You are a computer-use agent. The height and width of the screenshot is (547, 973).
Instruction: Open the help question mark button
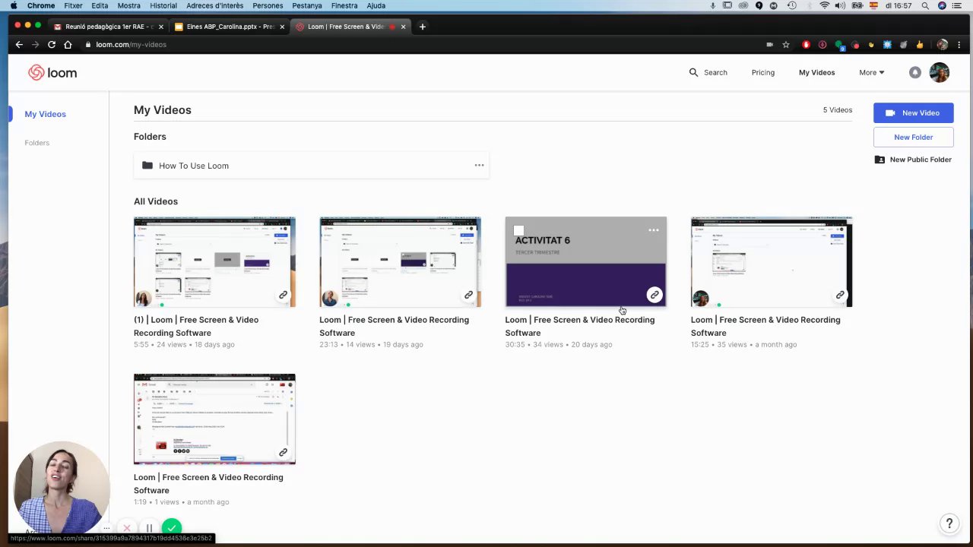(x=949, y=523)
